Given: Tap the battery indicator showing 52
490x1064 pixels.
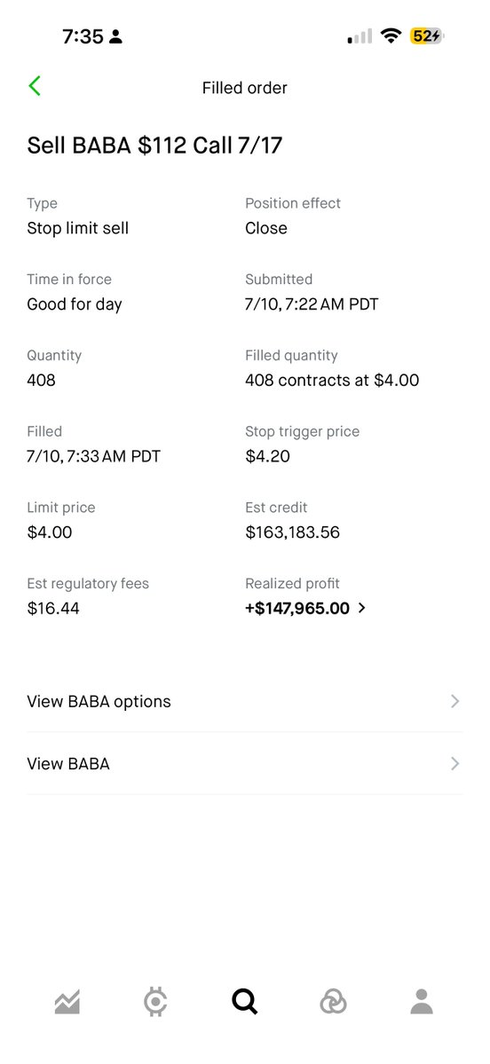Looking at the screenshot, I should point(426,36).
